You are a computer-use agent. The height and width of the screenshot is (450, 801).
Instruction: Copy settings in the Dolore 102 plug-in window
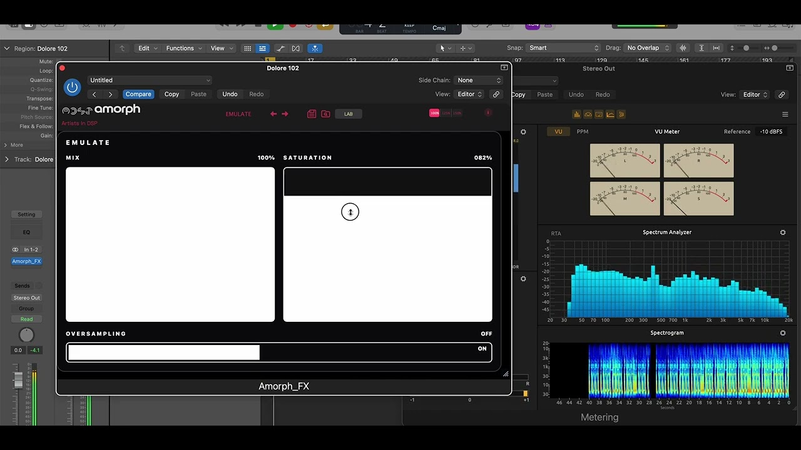171,94
